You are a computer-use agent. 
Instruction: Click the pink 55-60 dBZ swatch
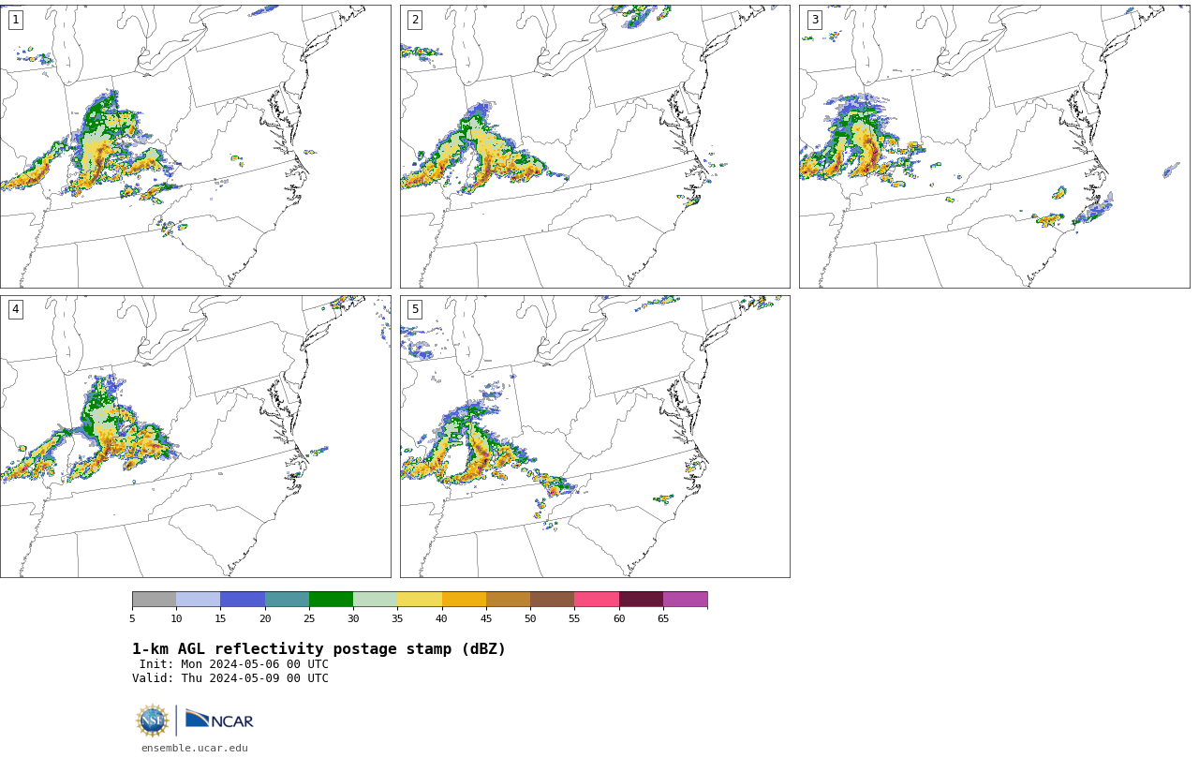coord(597,600)
